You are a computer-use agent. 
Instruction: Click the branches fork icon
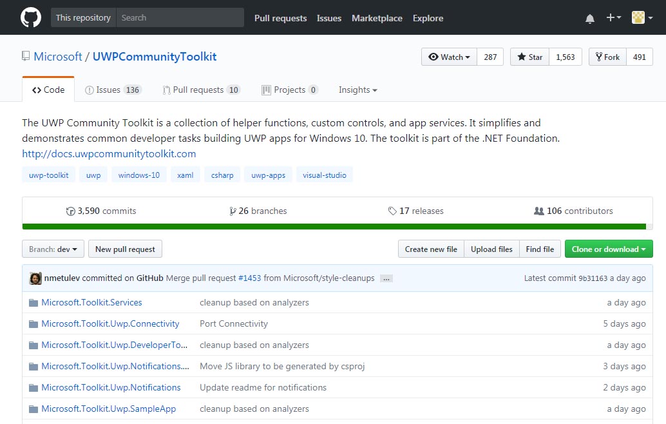(233, 211)
